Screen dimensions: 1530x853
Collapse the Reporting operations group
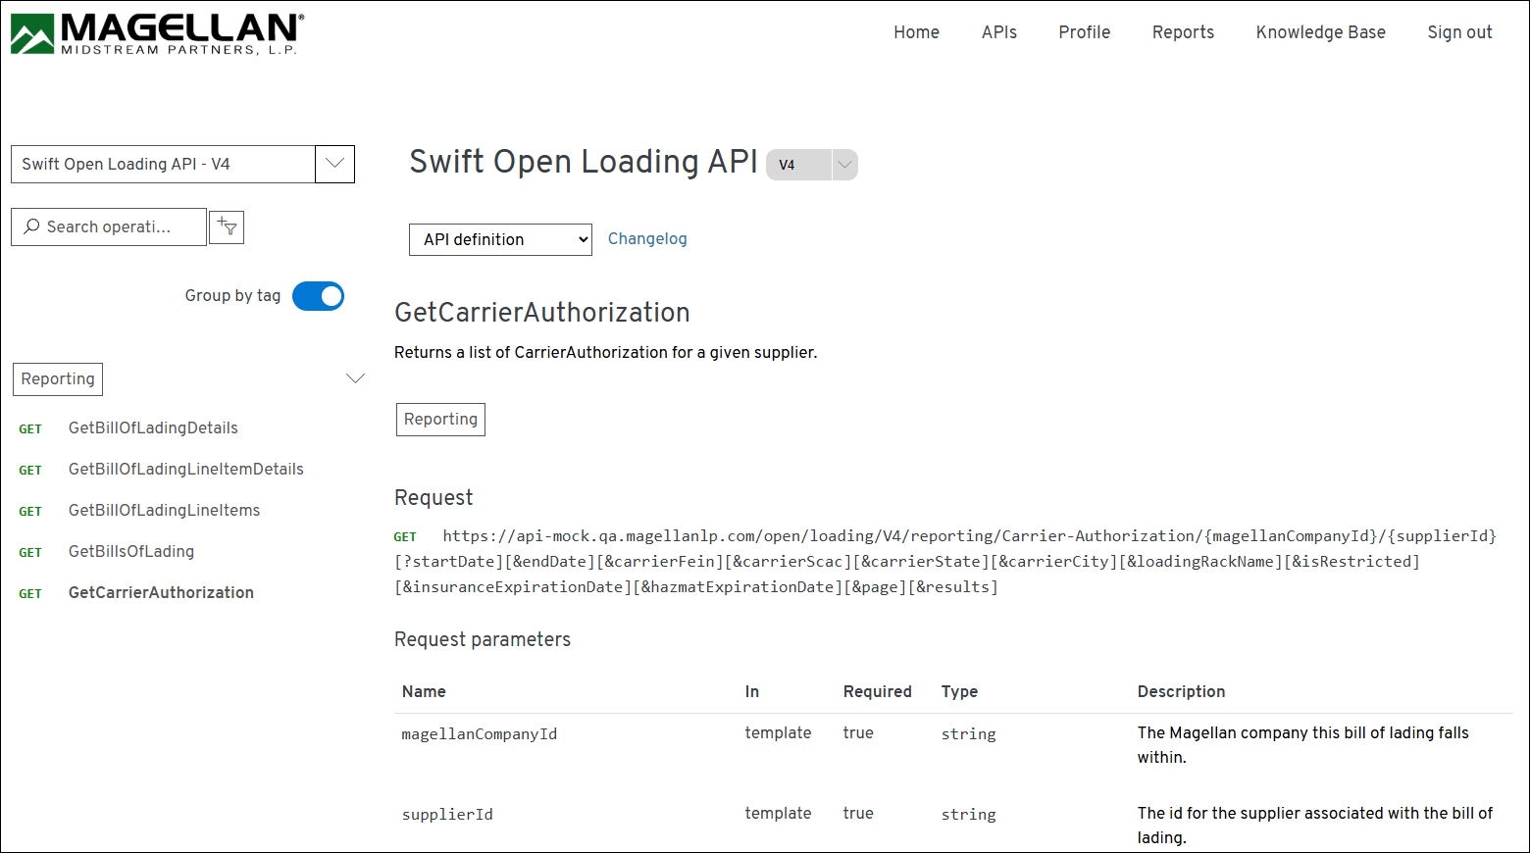355,377
